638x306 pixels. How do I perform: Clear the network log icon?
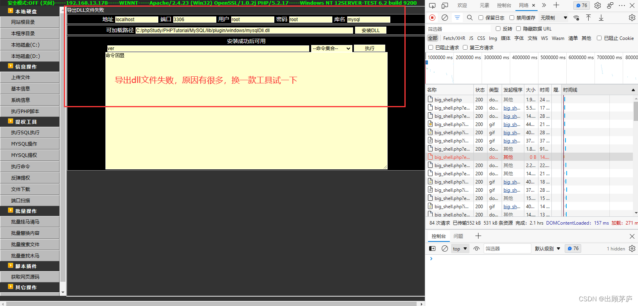[445, 18]
